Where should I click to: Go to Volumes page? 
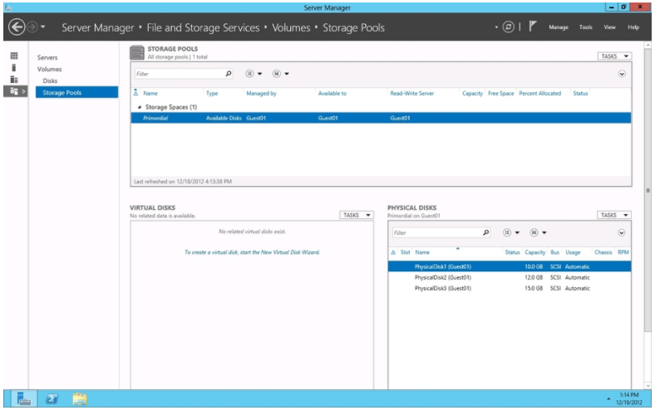(49, 69)
